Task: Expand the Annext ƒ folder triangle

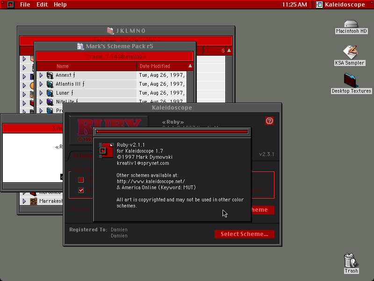Action: [x=41, y=75]
